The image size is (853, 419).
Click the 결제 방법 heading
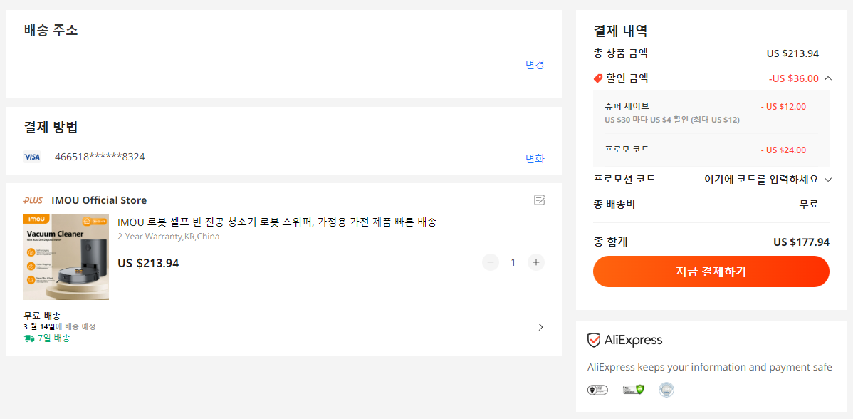tap(51, 128)
